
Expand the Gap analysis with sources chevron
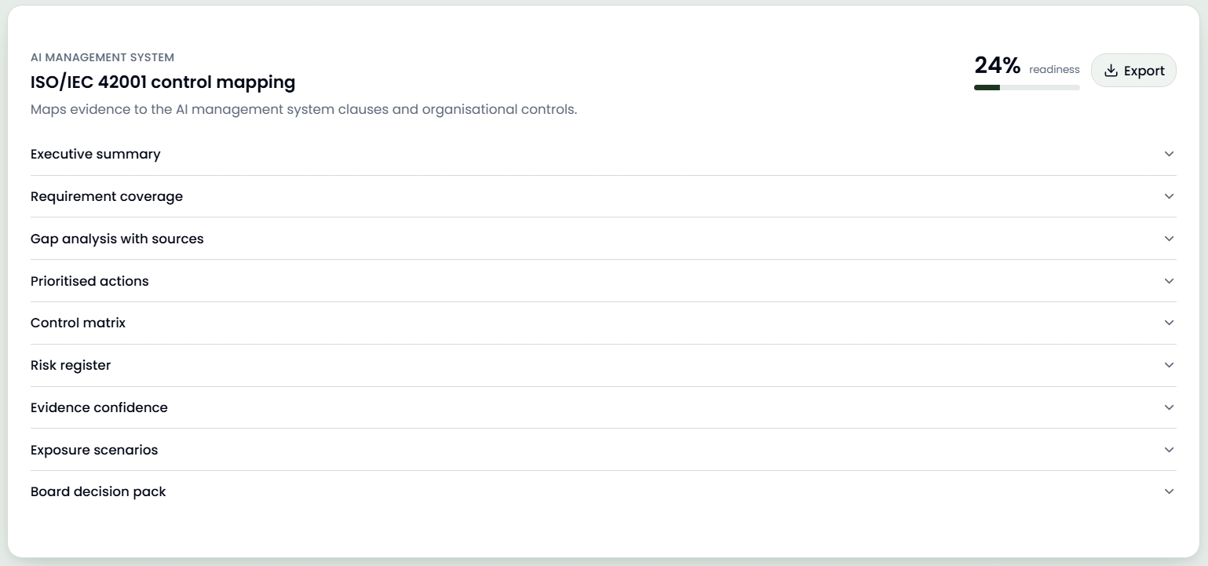tap(1170, 239)
